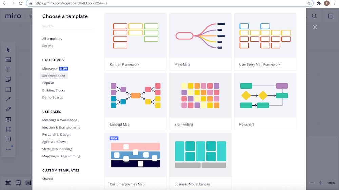Bookmark this page with the star icon
Image resolution: width=339 pixels, height=190 pixels.
pyautogui.click(x=309, y=3)
